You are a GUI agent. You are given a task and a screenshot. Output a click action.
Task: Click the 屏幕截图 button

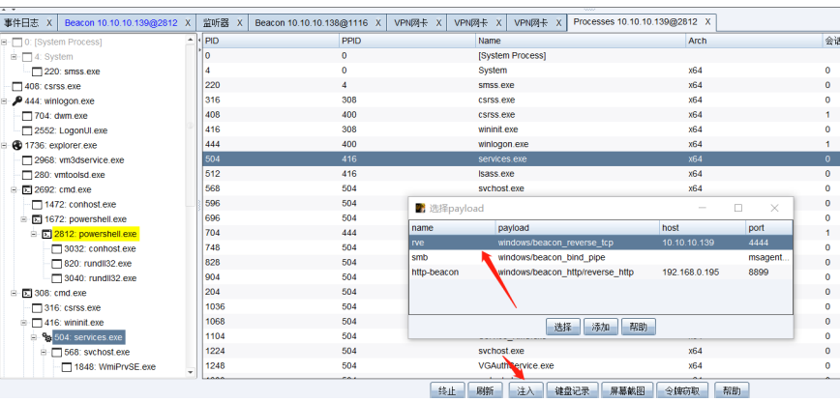(x=627, y=391)
